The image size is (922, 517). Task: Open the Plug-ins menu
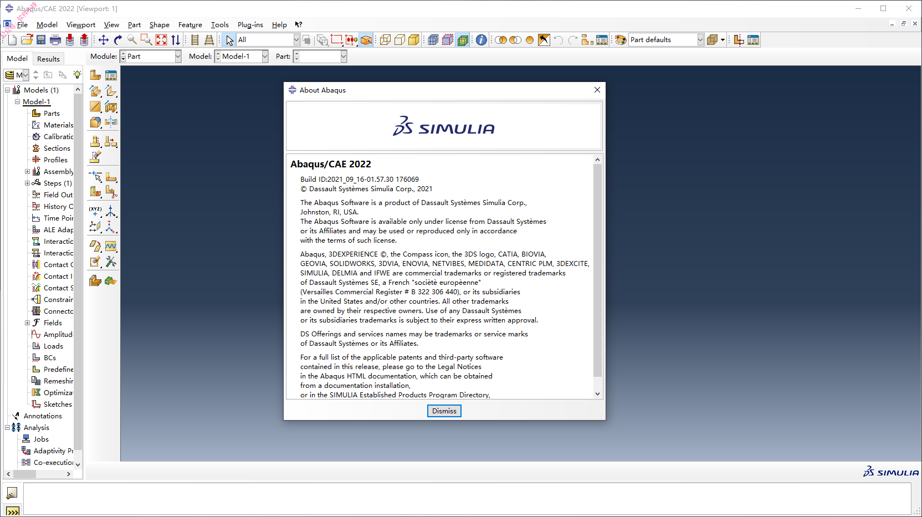pos(250,25)
